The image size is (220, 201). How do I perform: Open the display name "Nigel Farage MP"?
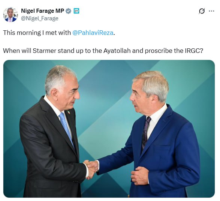pos(42,11)
